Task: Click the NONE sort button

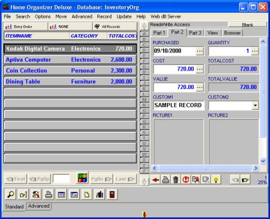Action: pos(70,27)
